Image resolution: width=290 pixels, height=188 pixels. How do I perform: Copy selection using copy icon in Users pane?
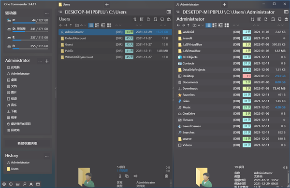click(127, 176)
